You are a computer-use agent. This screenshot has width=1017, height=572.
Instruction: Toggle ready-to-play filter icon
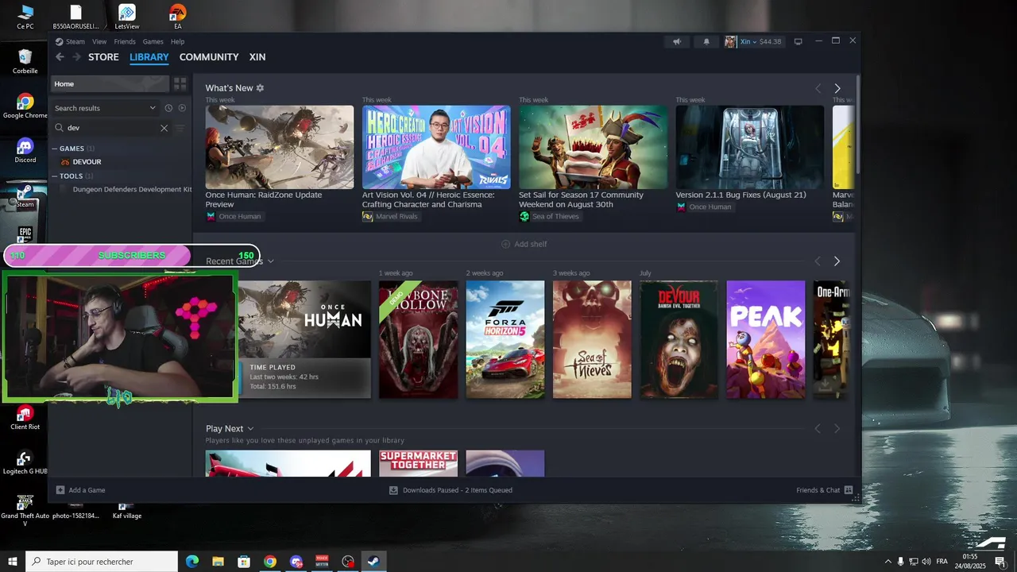pos(182,108)
